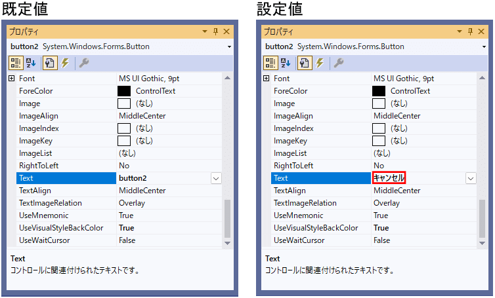Show Events lightning icon in right panel
This screenshot has height=298, width=495.
coord(320,63)
